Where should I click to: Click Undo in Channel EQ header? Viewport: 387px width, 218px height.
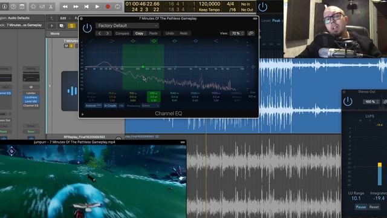170,33
